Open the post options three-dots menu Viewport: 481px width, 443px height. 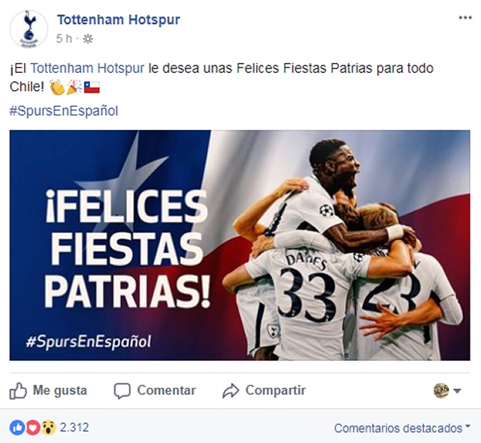465,17
